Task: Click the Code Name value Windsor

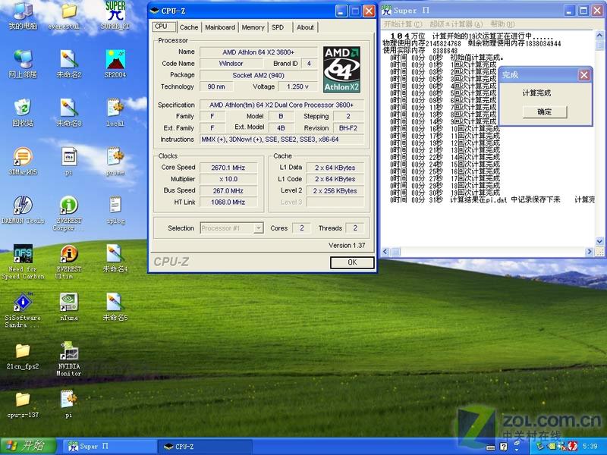Action: [x=231, y=64]
